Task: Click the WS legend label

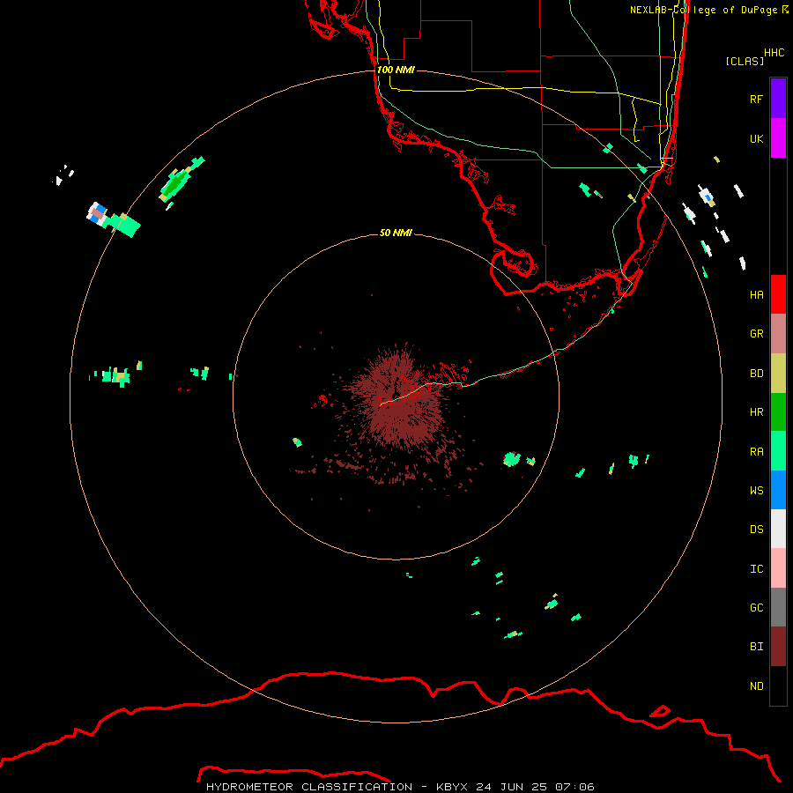Action: pos(756,491)
